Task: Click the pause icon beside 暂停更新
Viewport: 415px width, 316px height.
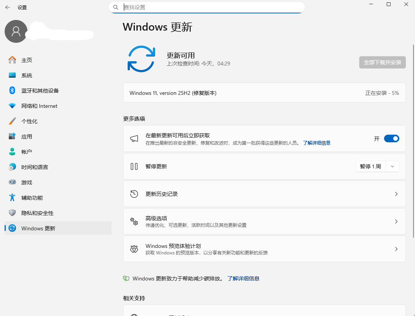Action: [x=134, y=166]
